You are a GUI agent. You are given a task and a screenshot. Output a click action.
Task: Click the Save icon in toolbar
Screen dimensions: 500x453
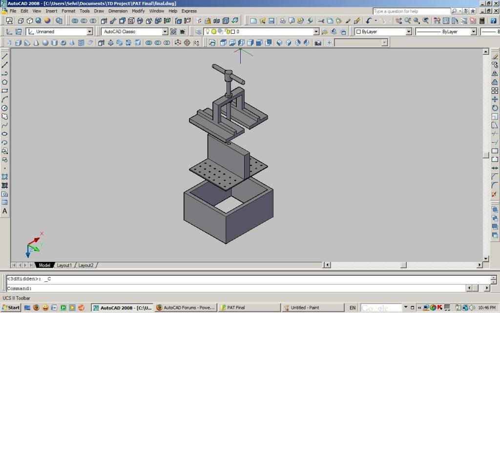pyautogui.click(x=271, y=21)
